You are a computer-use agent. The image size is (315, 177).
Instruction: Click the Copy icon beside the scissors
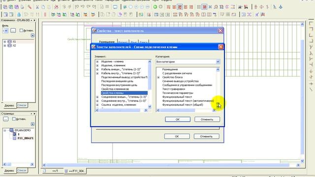[43, 7]
